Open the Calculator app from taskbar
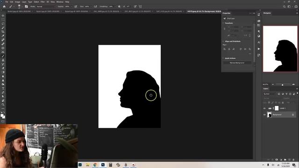299x168 pixels. pyautogui.click(x=110, y=165)
